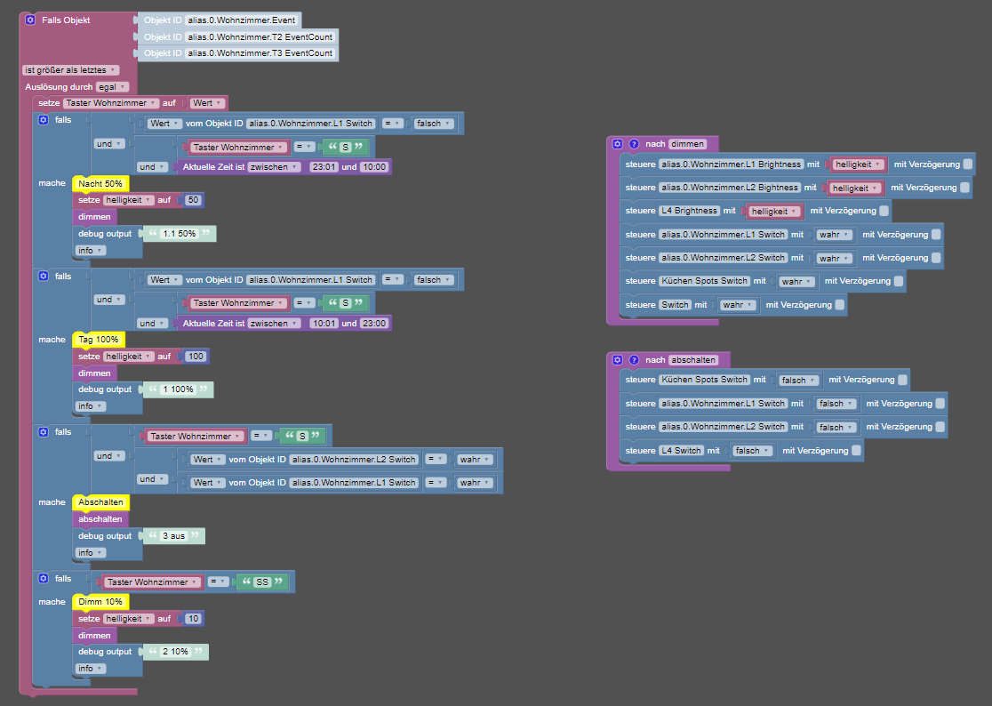Edit the 10:00 end time field
The image size is (992, 706).
(x=374, y=167)
